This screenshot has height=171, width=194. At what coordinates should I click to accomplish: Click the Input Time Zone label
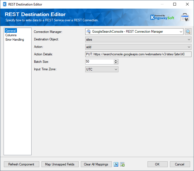pyautogui.click(x=45, y=69)
